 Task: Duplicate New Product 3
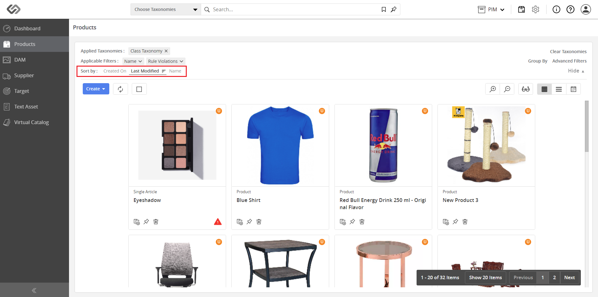coord(446,222)
